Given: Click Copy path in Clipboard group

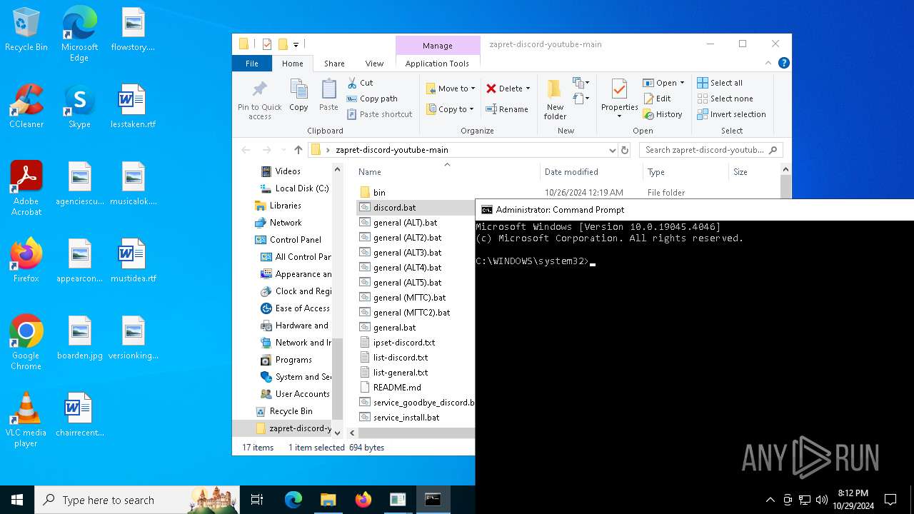Looking at the screenshot, I should (x=372, y=99).
